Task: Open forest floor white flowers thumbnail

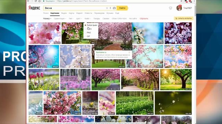Action: pyautogui.click(x=135, y=103)
